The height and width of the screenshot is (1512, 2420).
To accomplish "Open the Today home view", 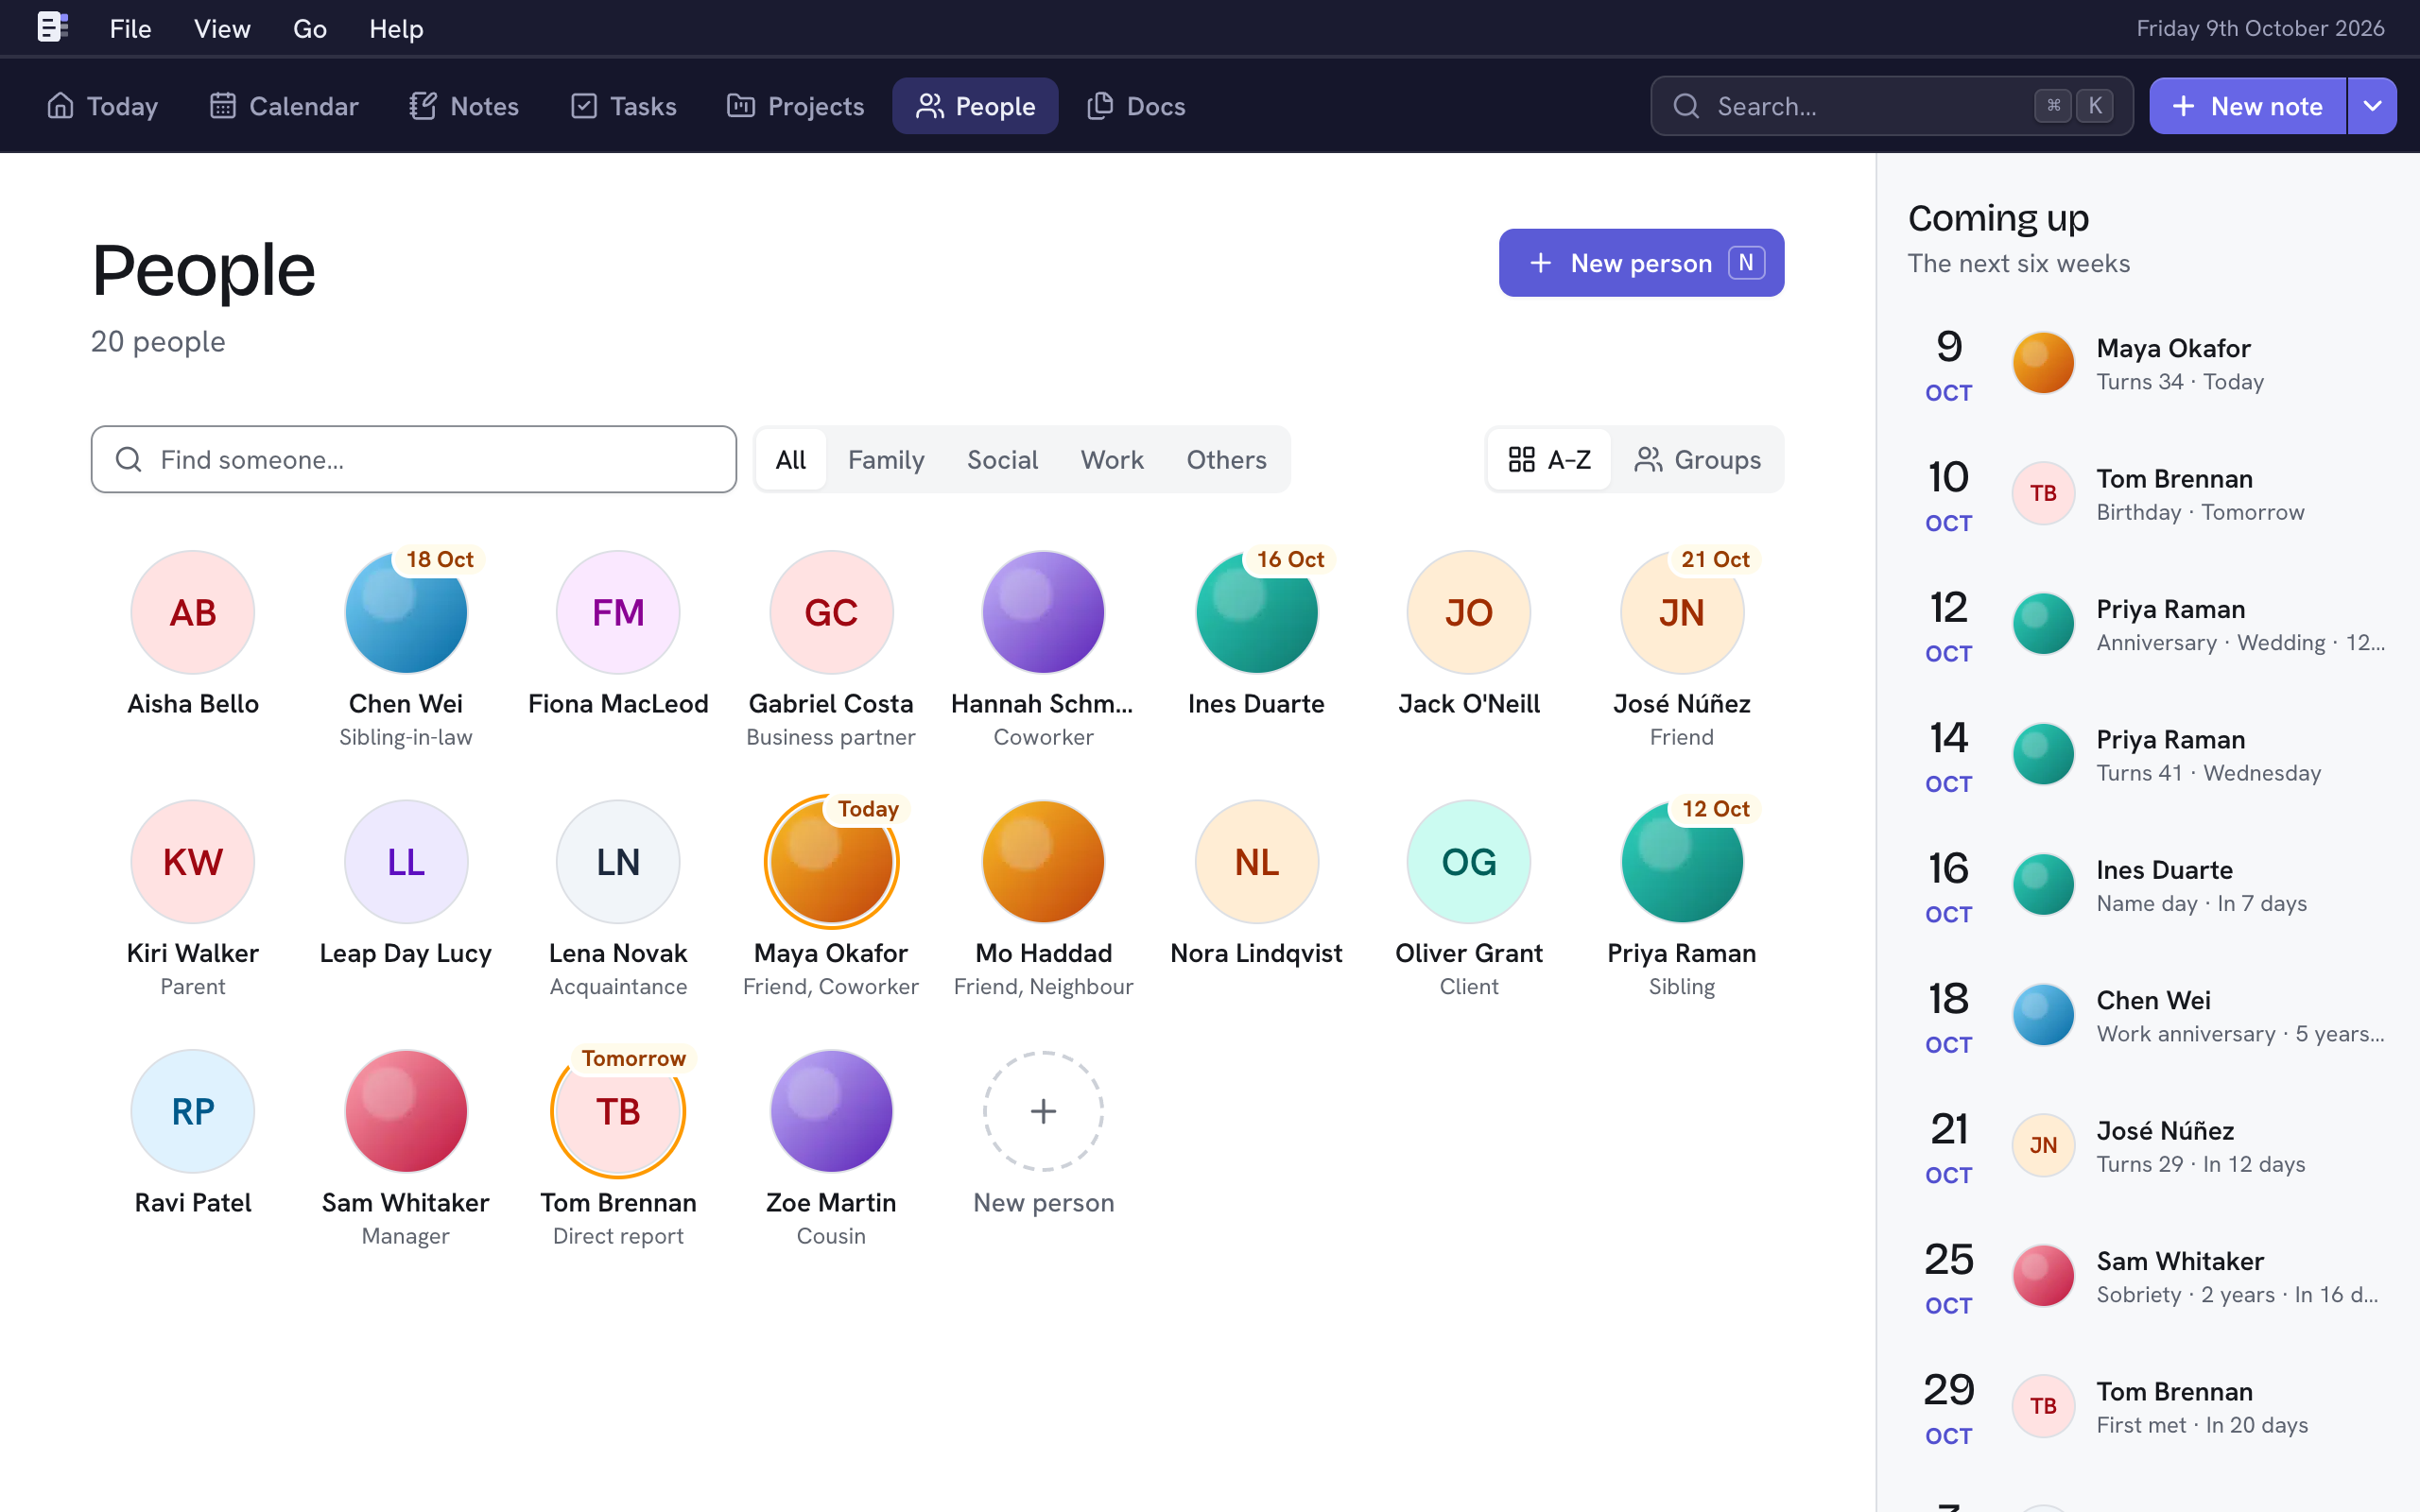I will [x=102, y=106].
